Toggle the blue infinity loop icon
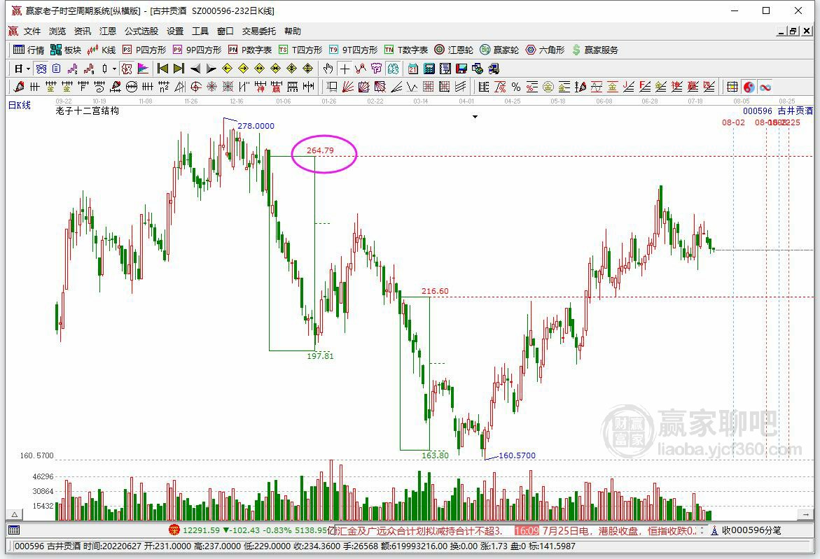 pyautogui.click(x=765, y=87)
